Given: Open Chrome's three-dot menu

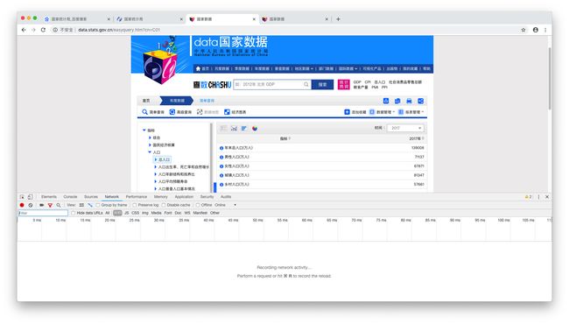Looking at the screenshot, I should [x=545, y=30].
